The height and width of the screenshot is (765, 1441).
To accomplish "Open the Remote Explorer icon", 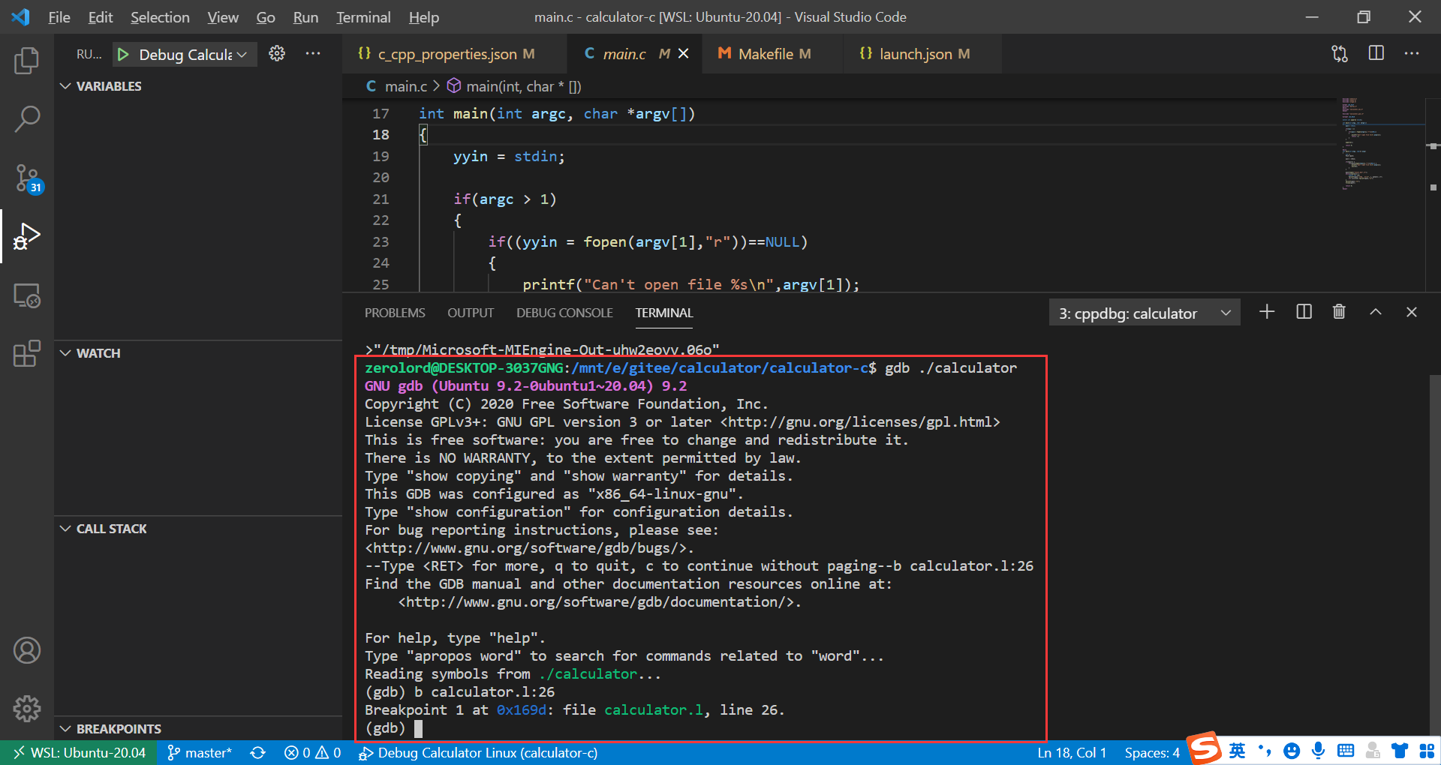I will (x=27, y=295).
